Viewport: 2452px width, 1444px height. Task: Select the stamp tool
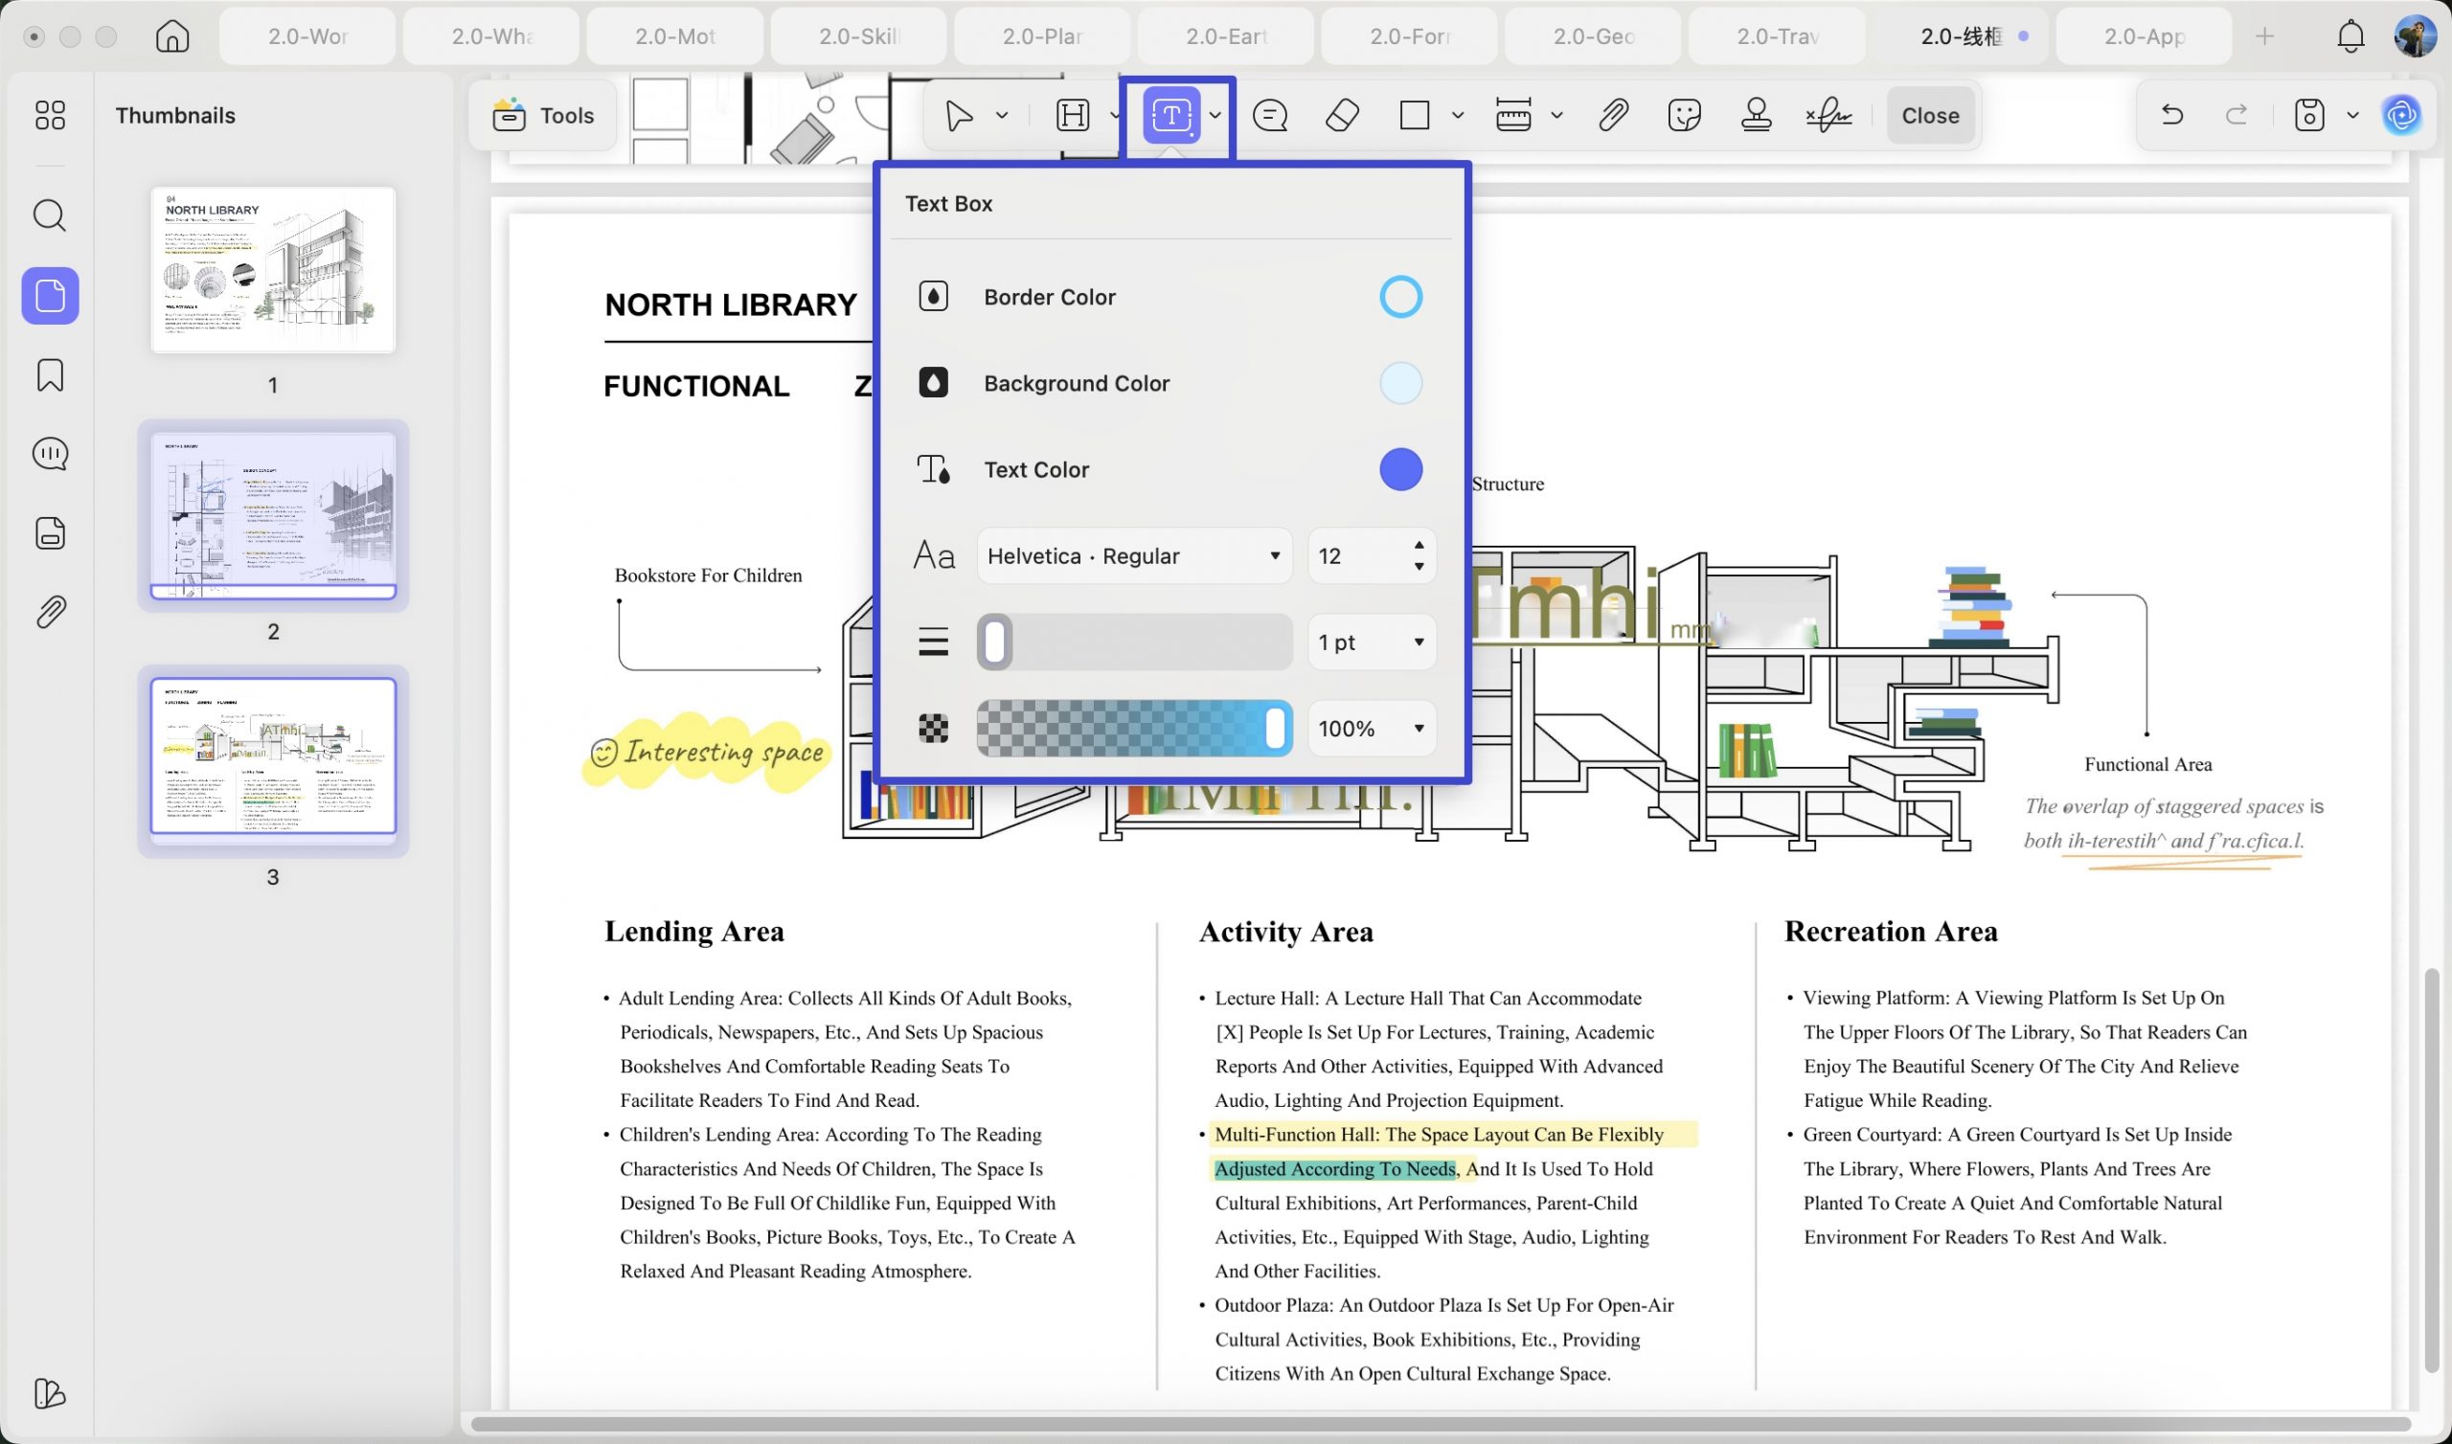click(x=1756, y=116)
